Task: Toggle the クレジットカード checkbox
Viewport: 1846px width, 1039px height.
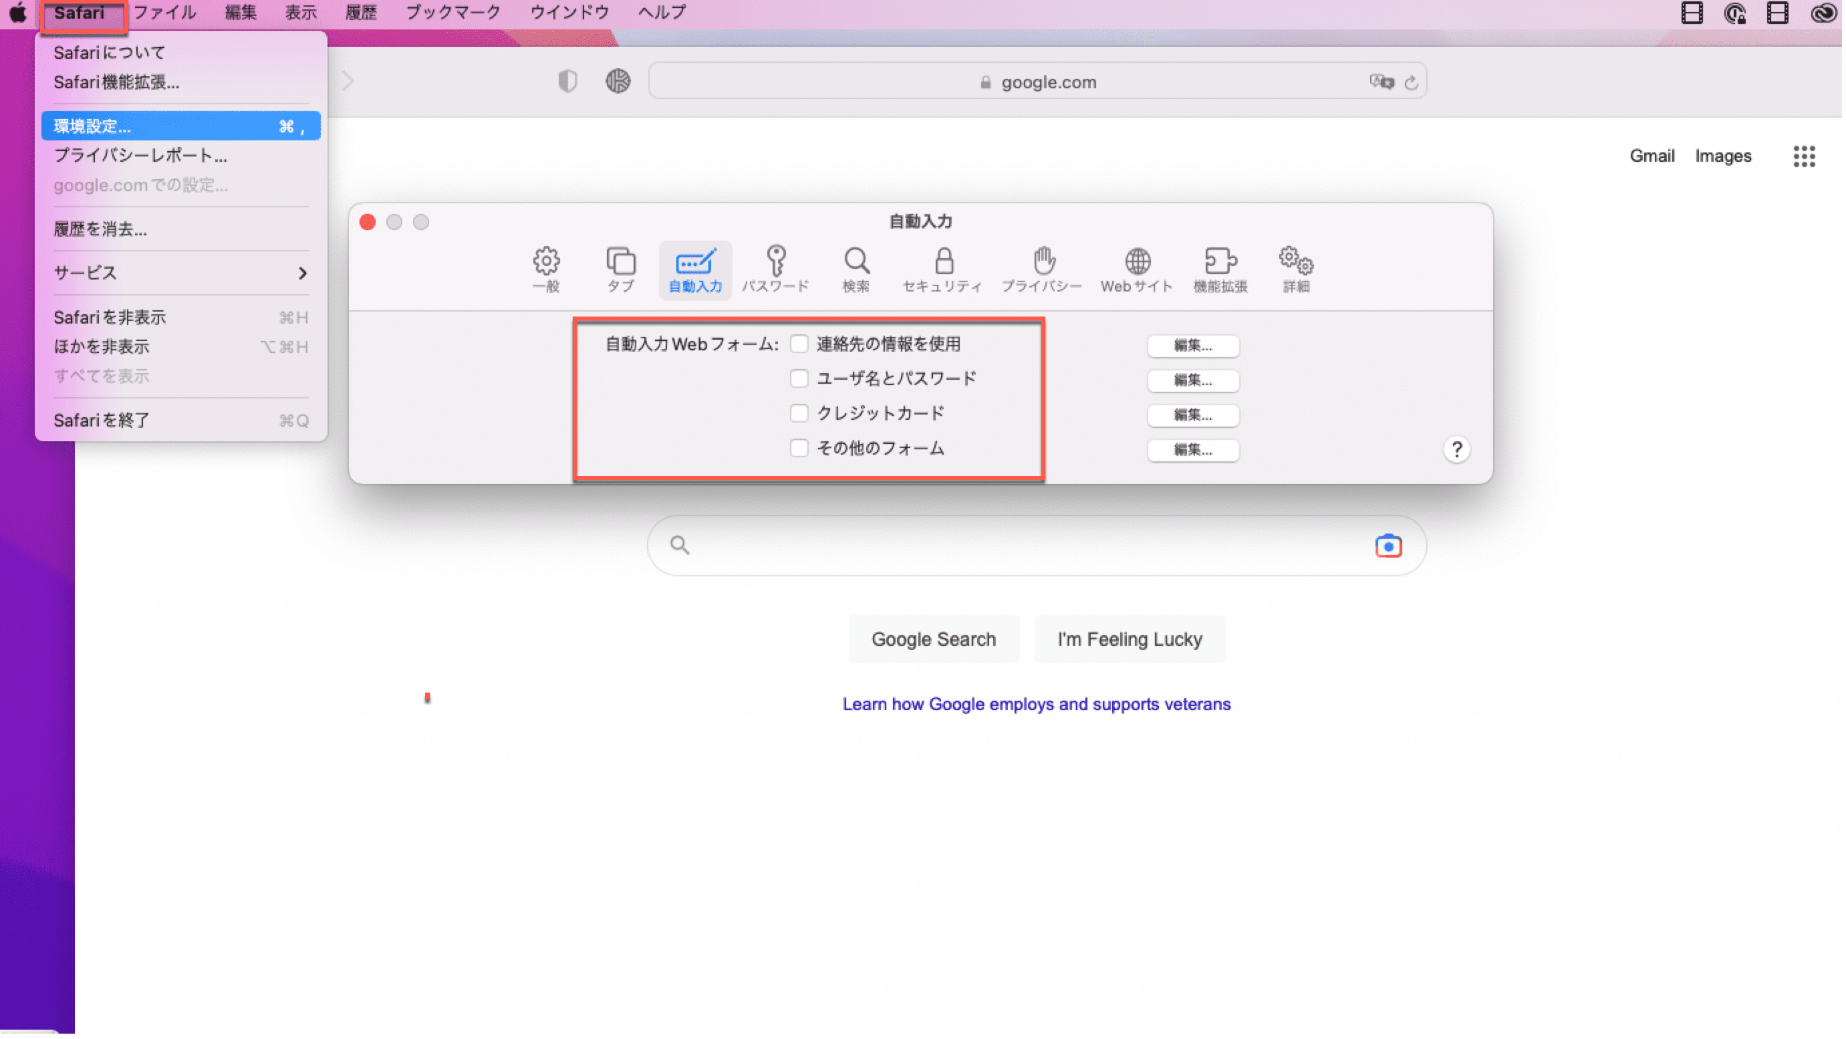Action: 799,414
